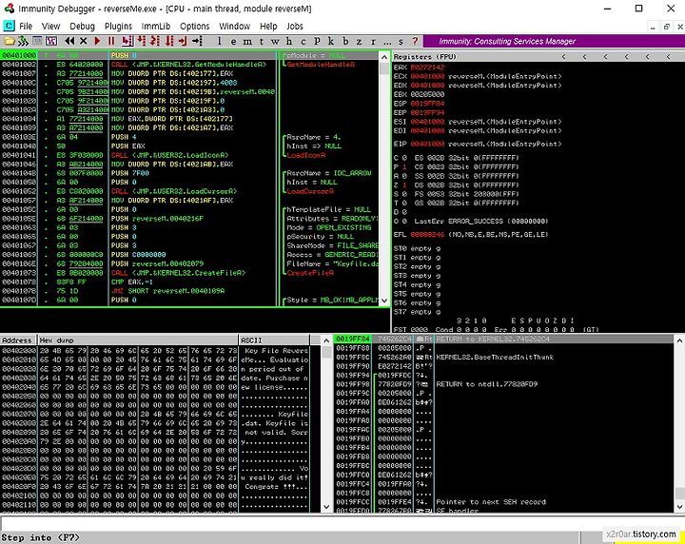Click the command input field at bottom
Screen dimensions: 685x544
point(342,523)
